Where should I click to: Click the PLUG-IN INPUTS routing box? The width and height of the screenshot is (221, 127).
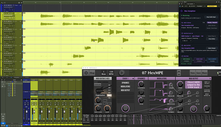click(212, 60)
